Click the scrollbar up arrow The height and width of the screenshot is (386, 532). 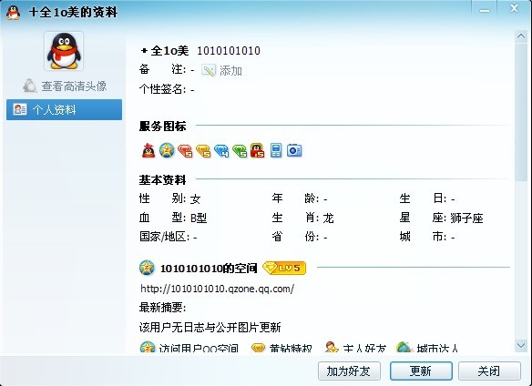coord(521,36)
